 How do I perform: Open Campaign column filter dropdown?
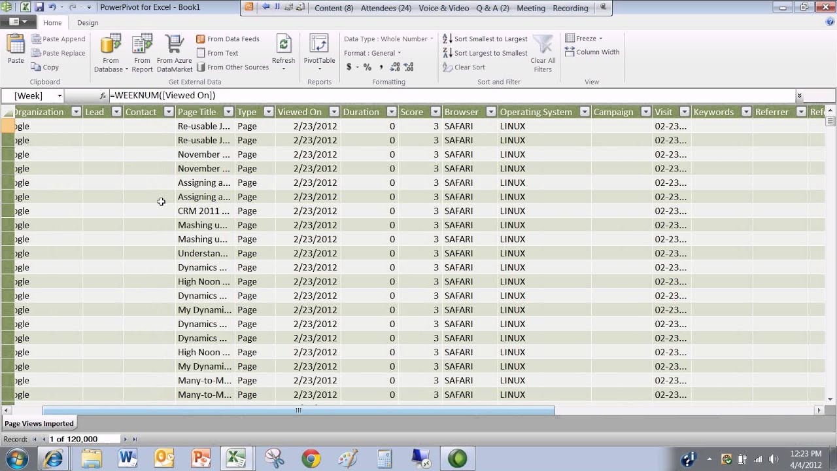(645, 112)
